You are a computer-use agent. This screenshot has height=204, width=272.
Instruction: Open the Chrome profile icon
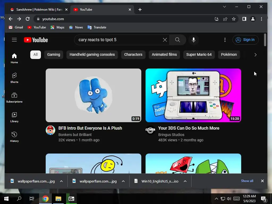(x=253, y=19)
